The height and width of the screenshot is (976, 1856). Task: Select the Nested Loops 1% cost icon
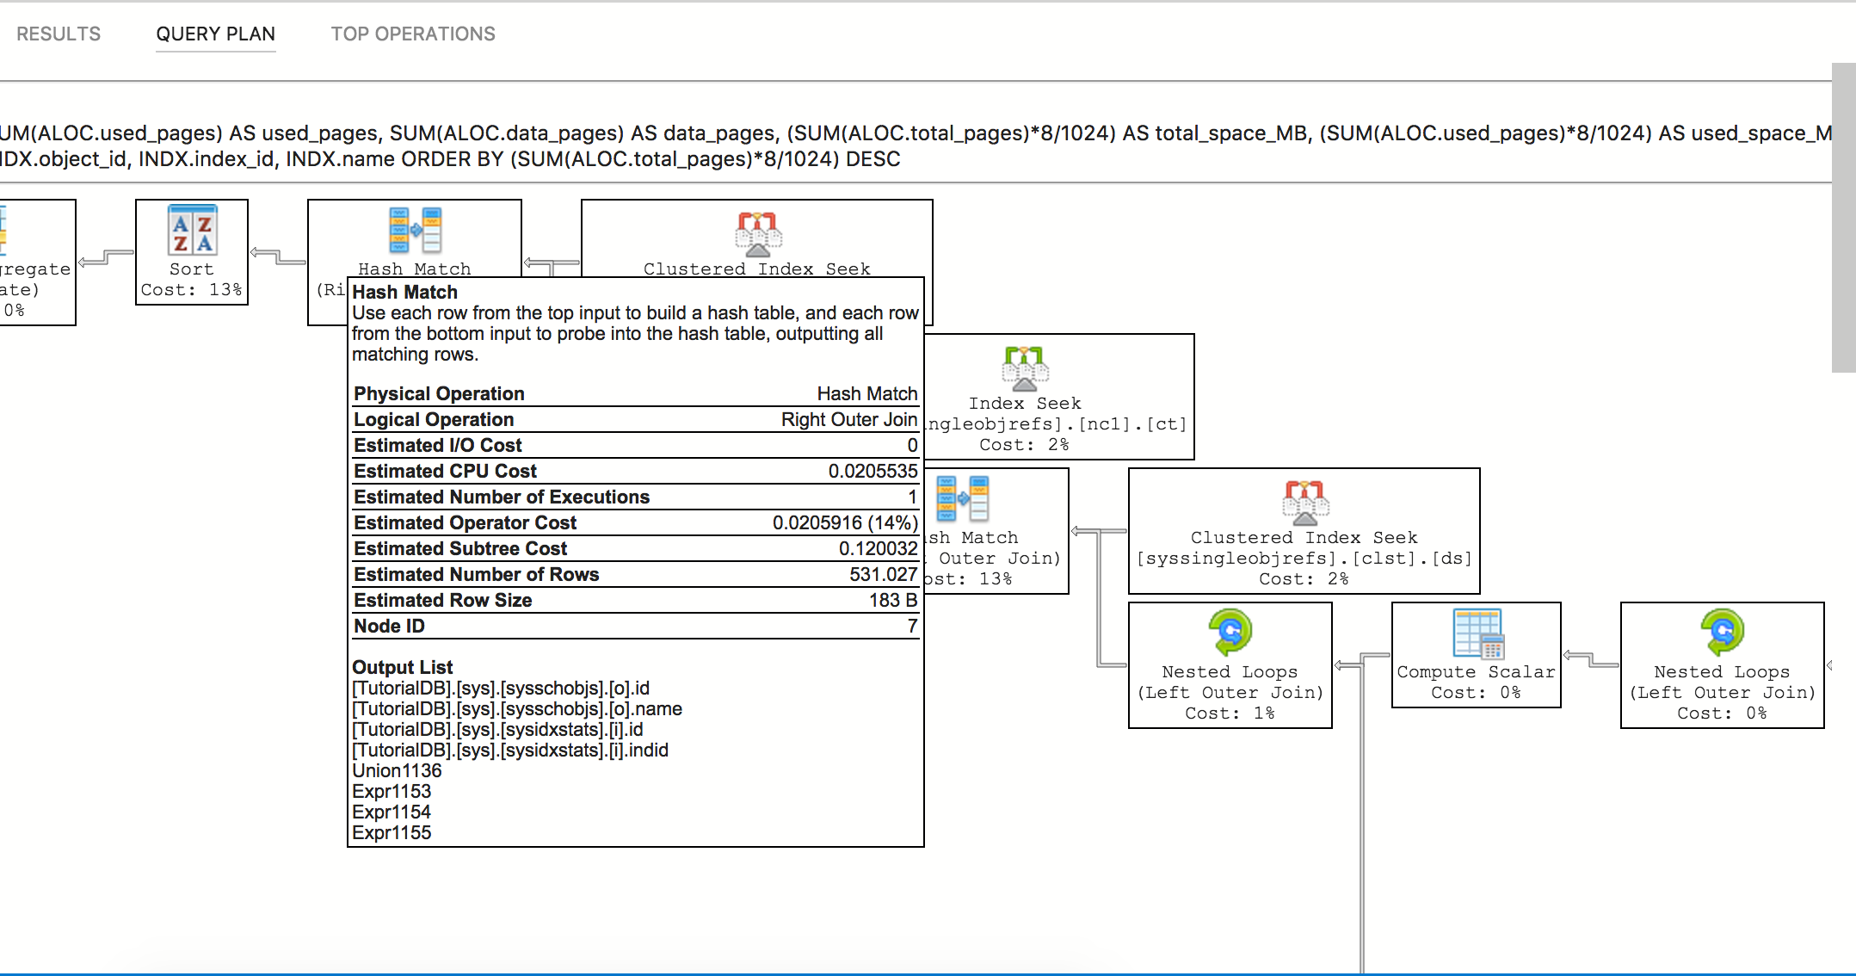[1230, 633]
